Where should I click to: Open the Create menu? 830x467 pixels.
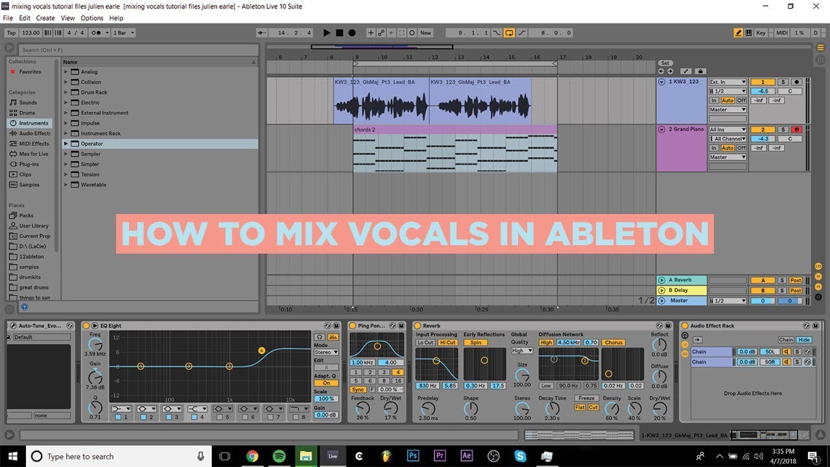point(45,18)
